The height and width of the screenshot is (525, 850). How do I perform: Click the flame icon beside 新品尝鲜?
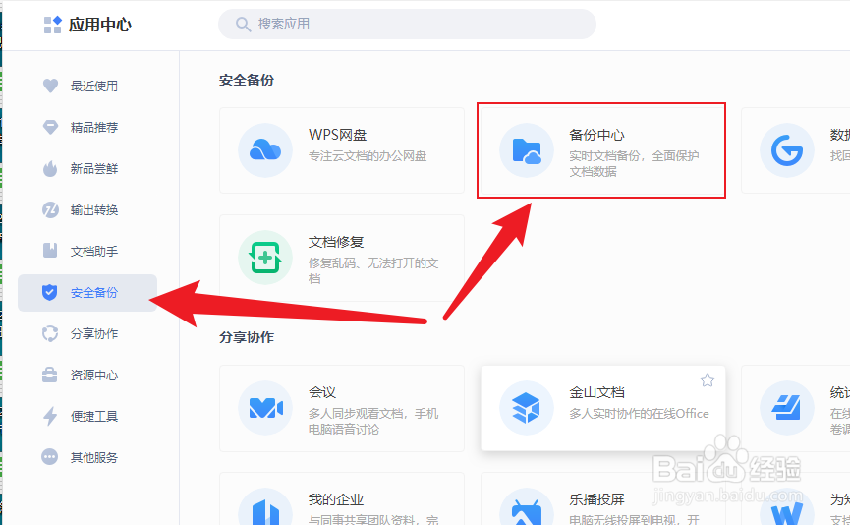(x=50, y=169)
